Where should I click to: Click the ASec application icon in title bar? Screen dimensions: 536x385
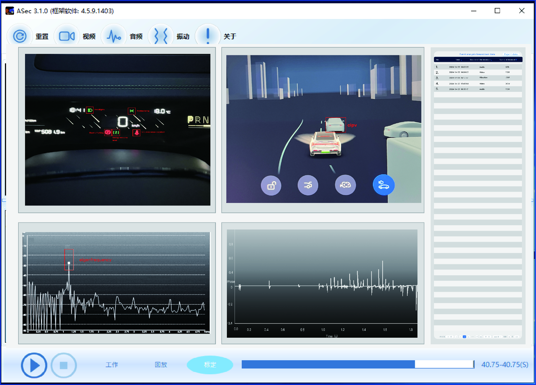coord(10,11)
